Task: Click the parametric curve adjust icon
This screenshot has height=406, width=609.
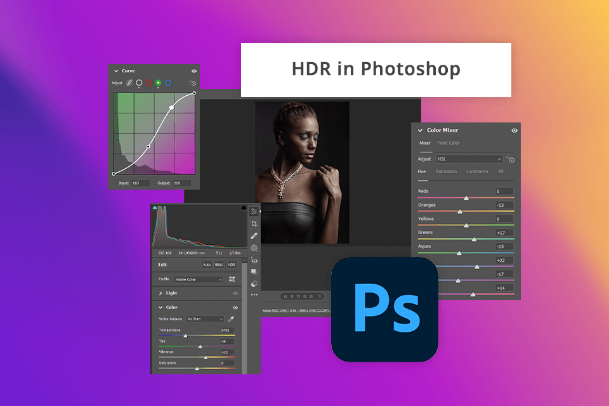Action: (129, 82)
